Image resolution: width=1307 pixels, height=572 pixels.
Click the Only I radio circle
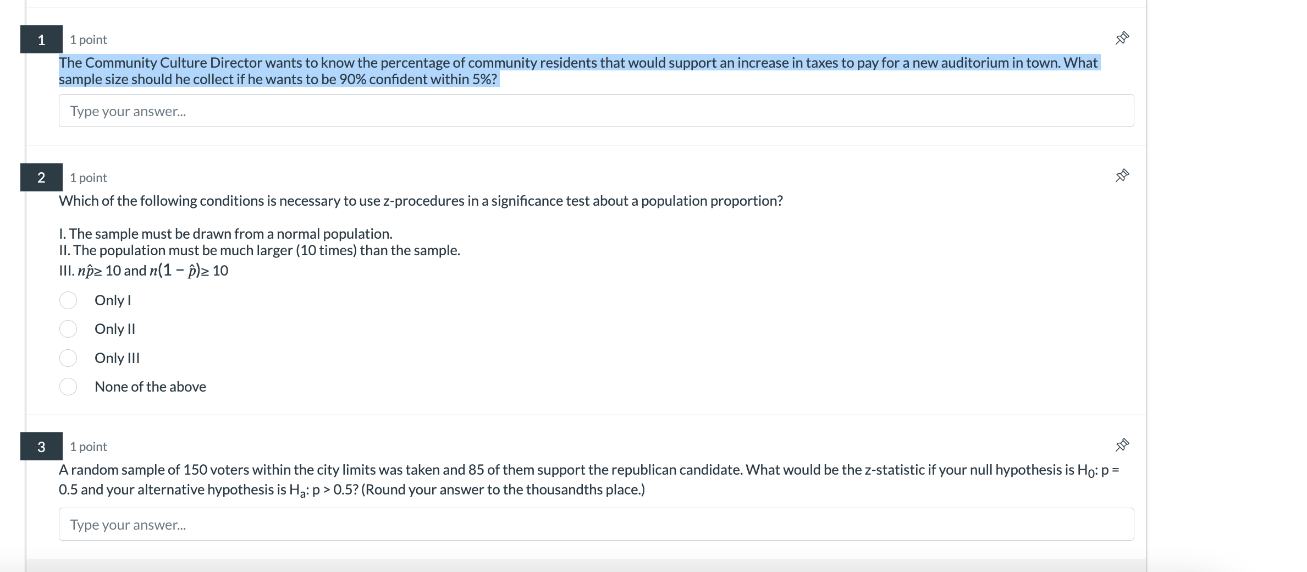pyautogui.click(x=68, y=300)
